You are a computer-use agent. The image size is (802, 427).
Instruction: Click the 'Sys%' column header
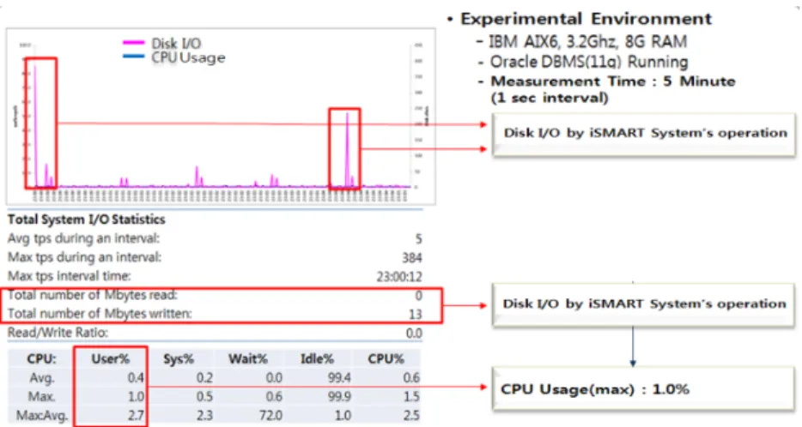pyautogui.click(x=179, y=359)
